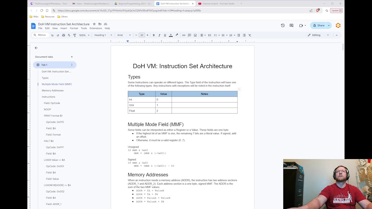The image size is (372, 209).
Task: Click the Share button
Action: tap(319, 26)
